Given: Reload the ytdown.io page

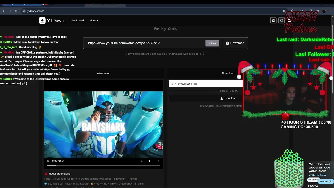Looking at the screenshot, I should point(16,11).
